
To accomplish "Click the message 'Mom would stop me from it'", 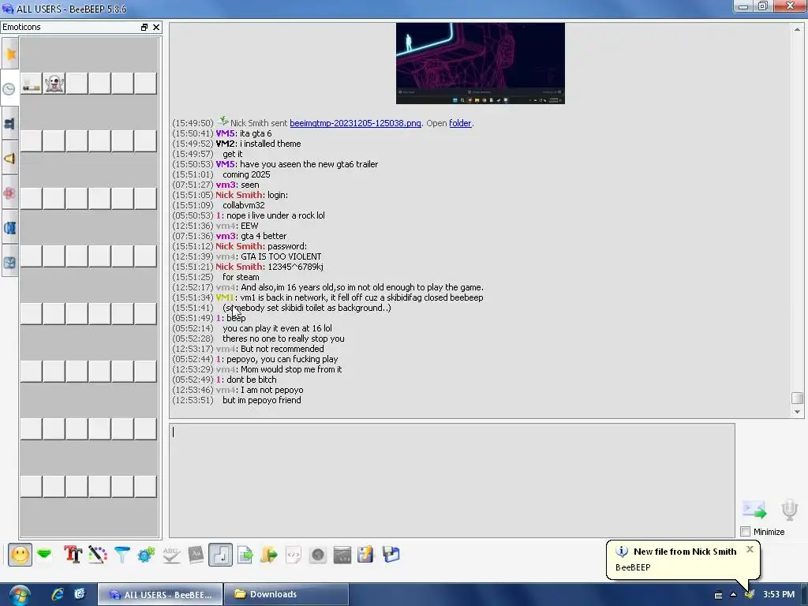I will coord(291,369).
